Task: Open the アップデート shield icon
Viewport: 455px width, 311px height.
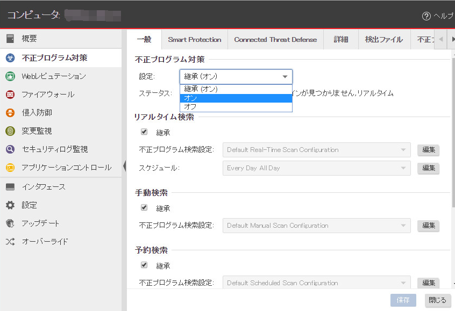Action: pyautogui.click(x=10, y=223)
